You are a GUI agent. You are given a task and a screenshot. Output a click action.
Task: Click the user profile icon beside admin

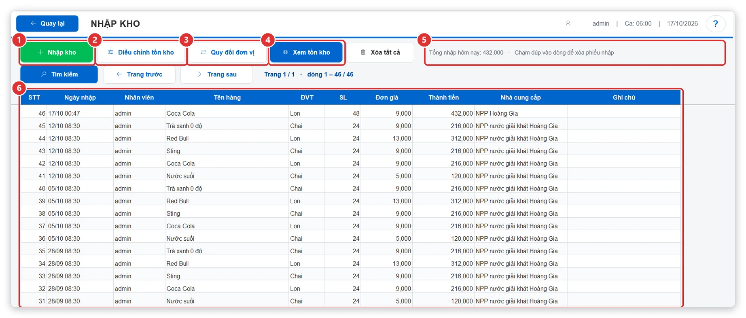point(568,23)
